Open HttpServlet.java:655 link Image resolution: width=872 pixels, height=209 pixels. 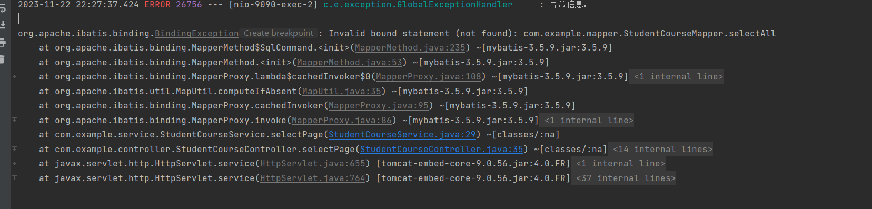(313, 164)
